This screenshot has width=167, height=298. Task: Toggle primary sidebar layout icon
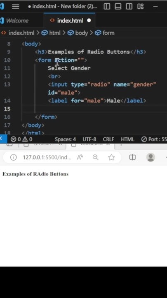click(107, 7)
